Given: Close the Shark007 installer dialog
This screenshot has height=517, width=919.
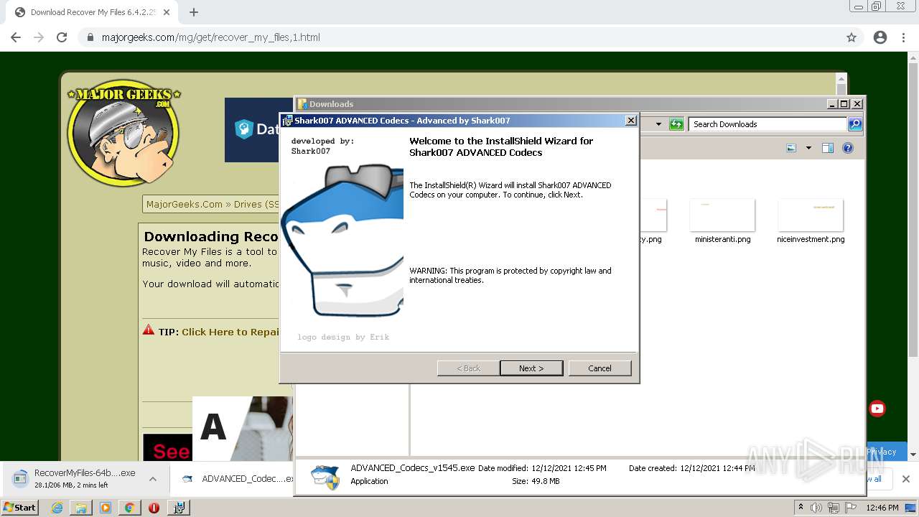Looking at the screenshot, I should click(630, 121).
